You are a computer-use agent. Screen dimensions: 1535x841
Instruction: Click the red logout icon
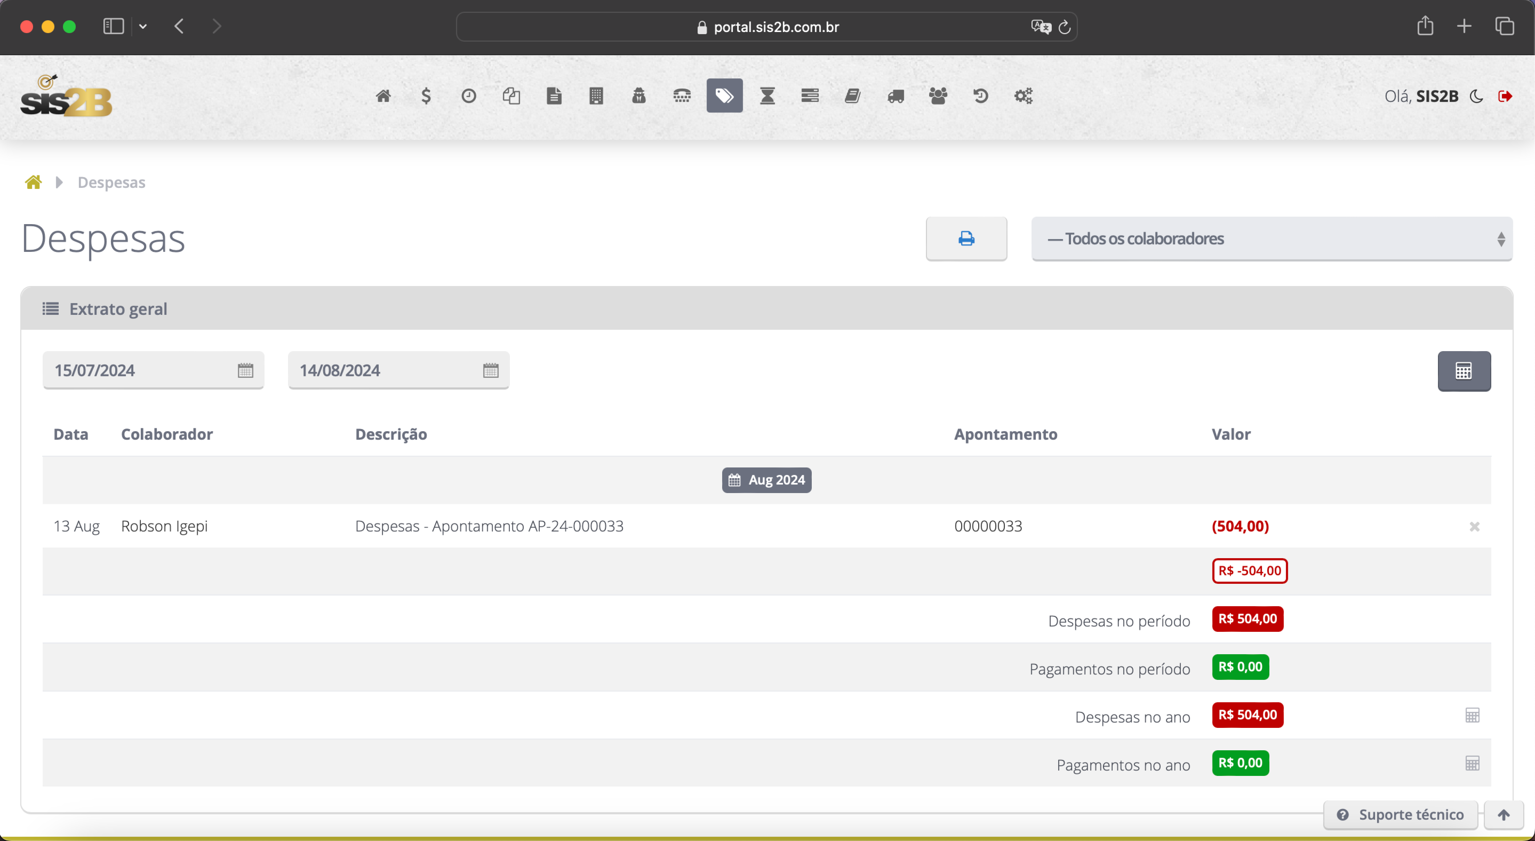click(x=1505, y=96)
